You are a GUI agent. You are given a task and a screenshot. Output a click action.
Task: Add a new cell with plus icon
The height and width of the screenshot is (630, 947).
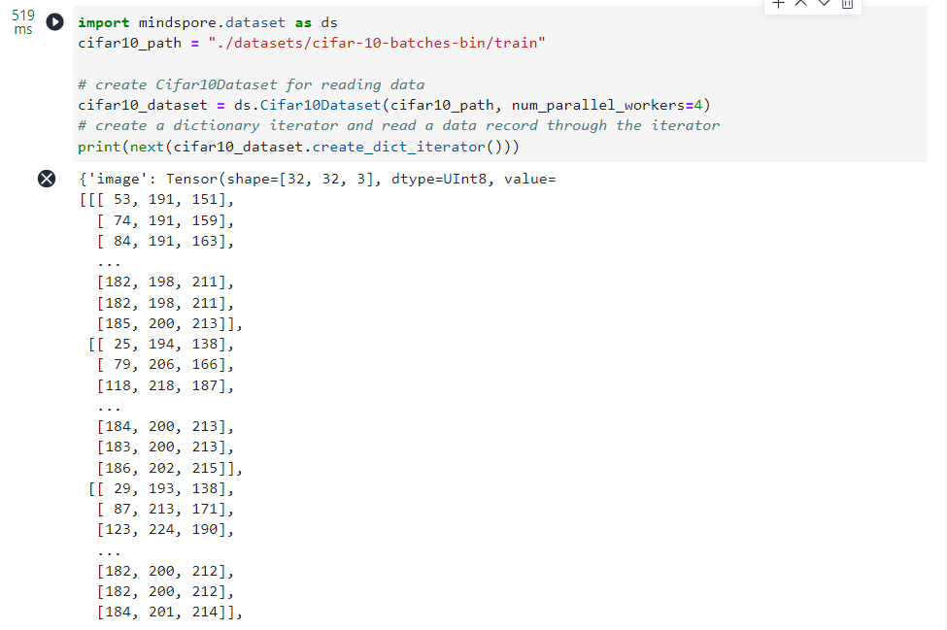[x=779, y=4]
